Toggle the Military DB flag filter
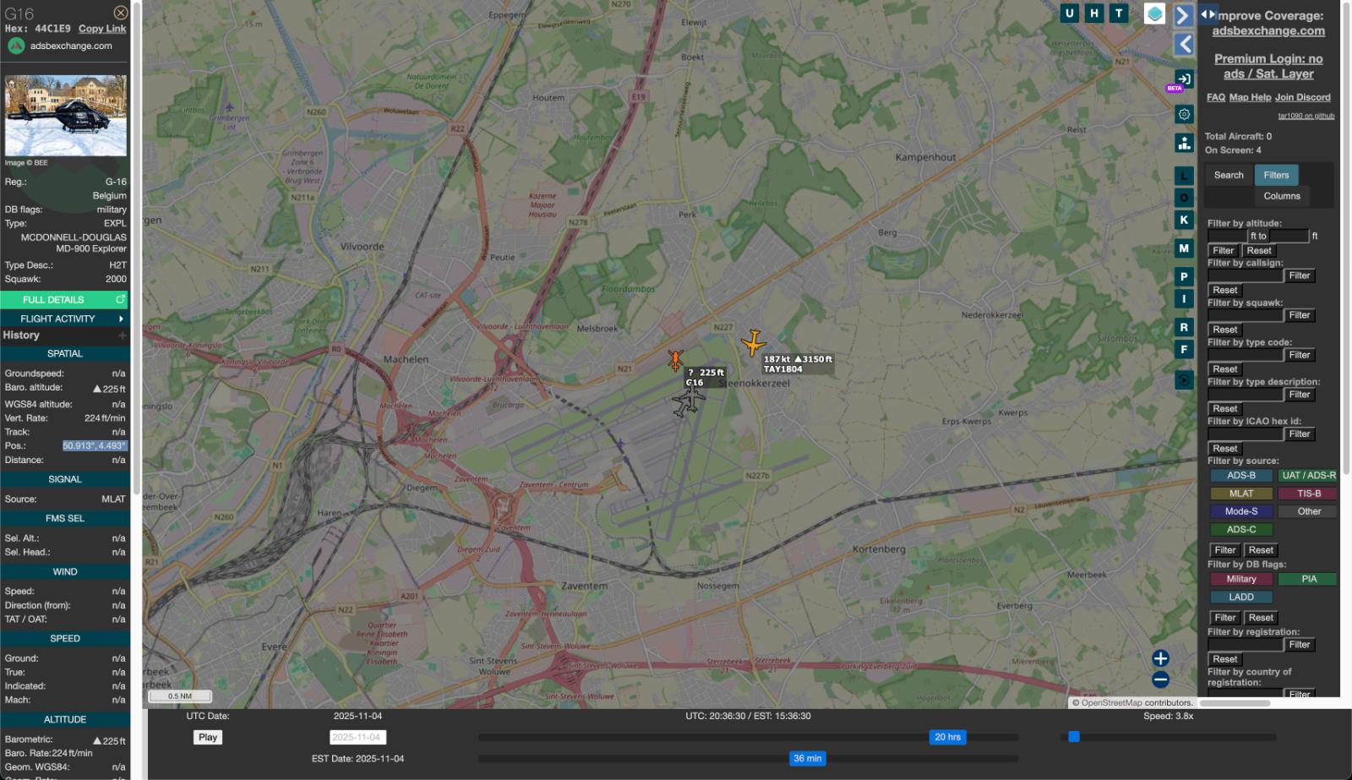Screen dimensions: 1352x780 pos(1241,579)
